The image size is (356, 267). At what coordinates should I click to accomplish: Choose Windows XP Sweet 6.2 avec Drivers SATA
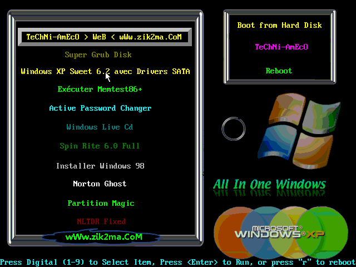pos(105,72)
